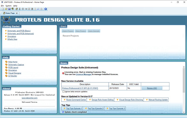187x118 pixels.
Task: Click the Gerber Viewer toolbar icon
Action: [x=29, y=9]
